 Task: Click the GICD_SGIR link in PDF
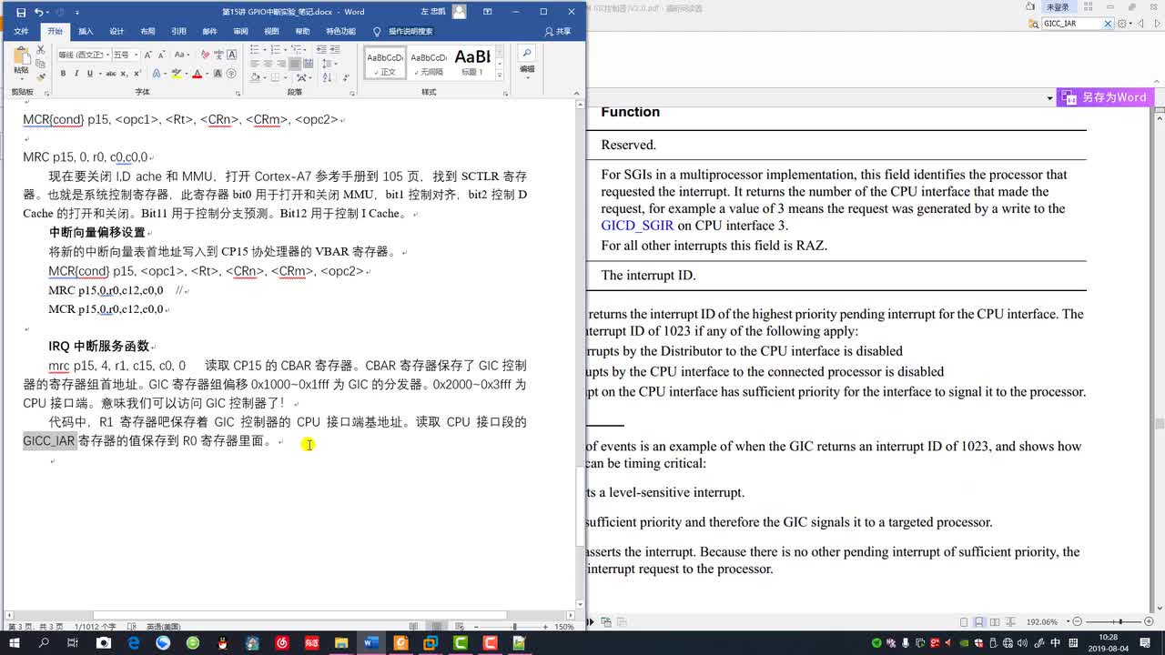point(637,226)
